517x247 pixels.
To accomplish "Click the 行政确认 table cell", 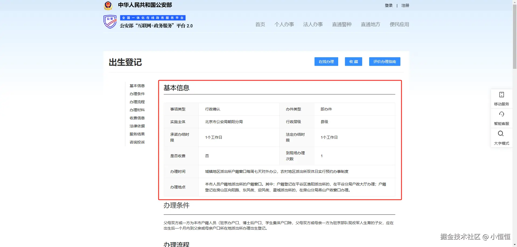I will pos(239,109).
